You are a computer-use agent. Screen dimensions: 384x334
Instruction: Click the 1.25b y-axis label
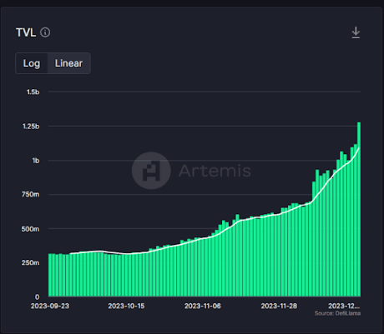[x=31, y=127]
